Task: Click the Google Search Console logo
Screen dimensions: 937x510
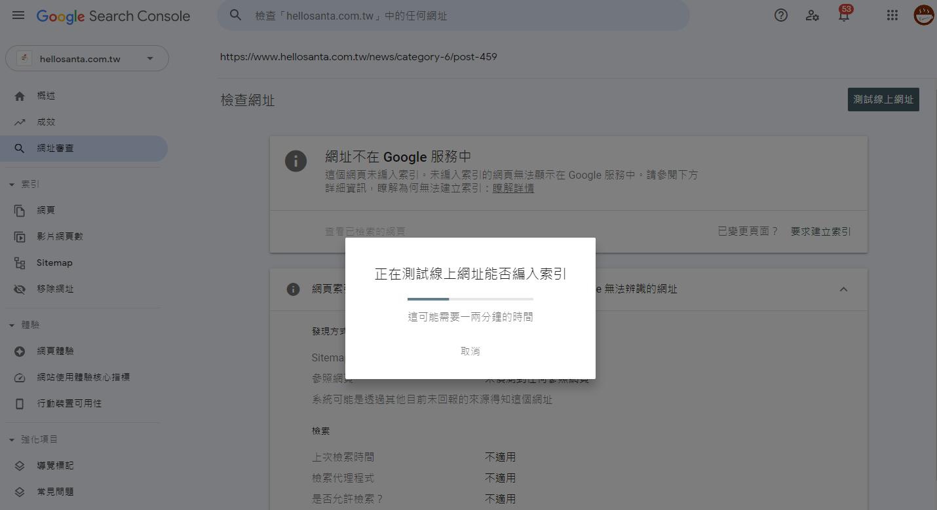Action: click(113, 16)
